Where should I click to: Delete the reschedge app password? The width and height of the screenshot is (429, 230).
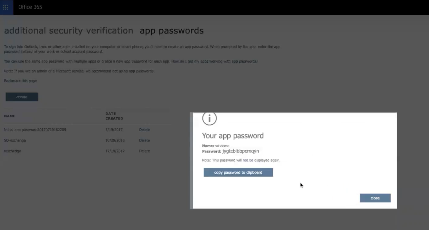[144, 151]
